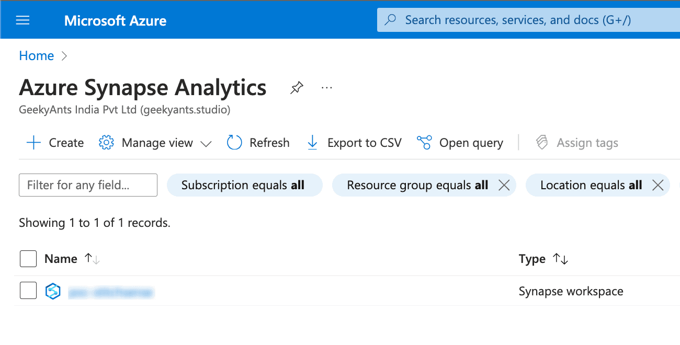This screenshot has height=345, width=680.
Task: Click the Filter for any field box
Action: pos(88,185)
